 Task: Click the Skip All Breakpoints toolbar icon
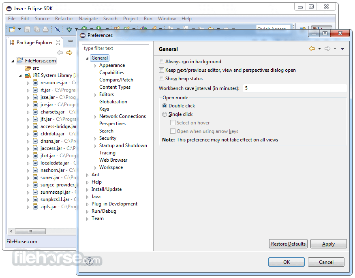[x=57, y=29]
